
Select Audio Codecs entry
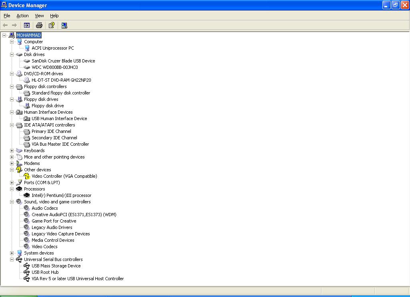coord(45,208)
